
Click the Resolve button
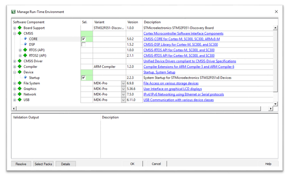pos(21,164)
